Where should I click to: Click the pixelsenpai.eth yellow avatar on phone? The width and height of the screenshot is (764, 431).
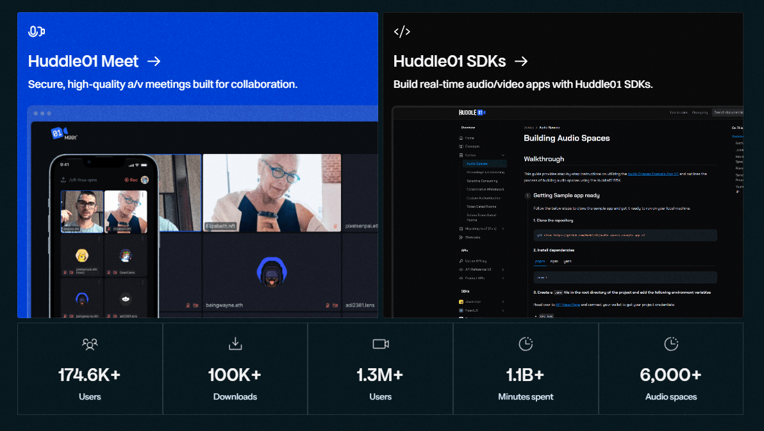82,255
